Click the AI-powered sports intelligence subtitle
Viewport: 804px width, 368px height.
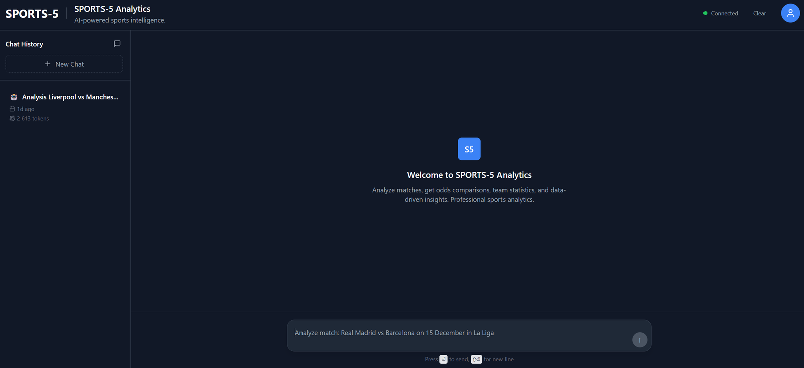(x=120, y=20)
